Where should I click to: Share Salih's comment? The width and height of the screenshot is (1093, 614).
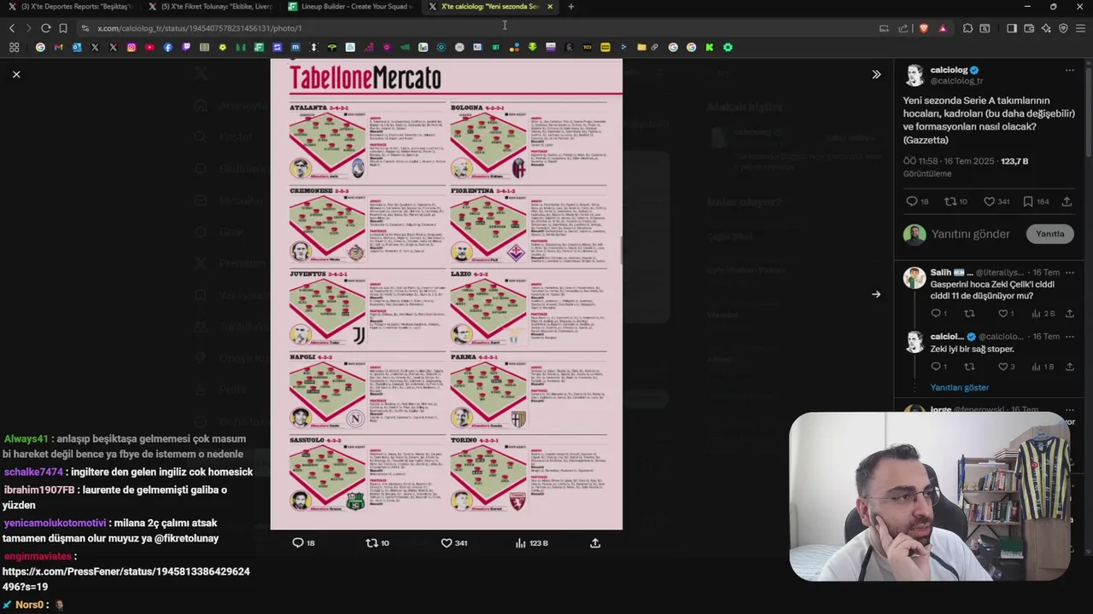click(1069, 314)
